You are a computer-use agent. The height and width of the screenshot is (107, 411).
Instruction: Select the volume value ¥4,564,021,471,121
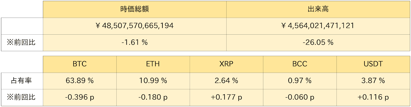pos(318,26)
